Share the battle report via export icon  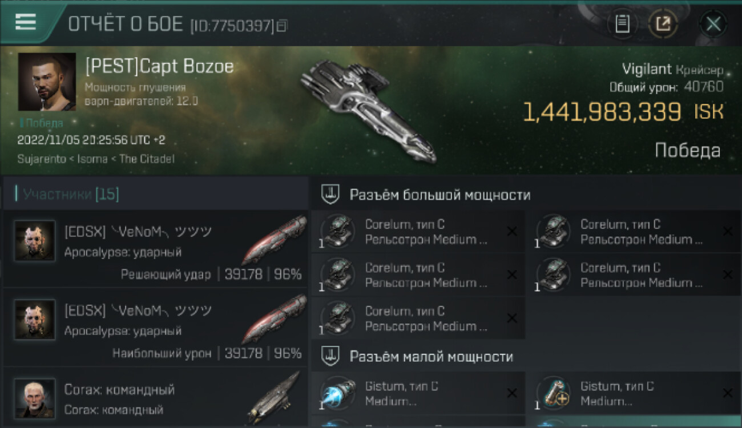tap(663, 24)
